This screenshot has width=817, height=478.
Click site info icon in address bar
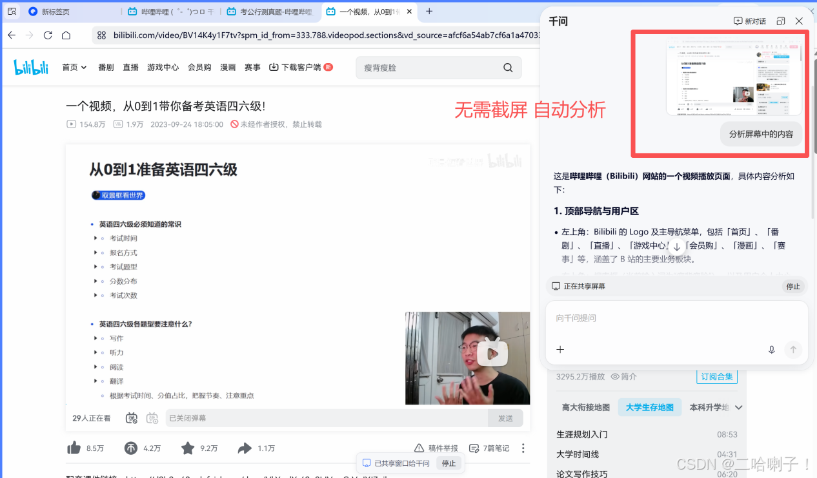pos(101,35)
